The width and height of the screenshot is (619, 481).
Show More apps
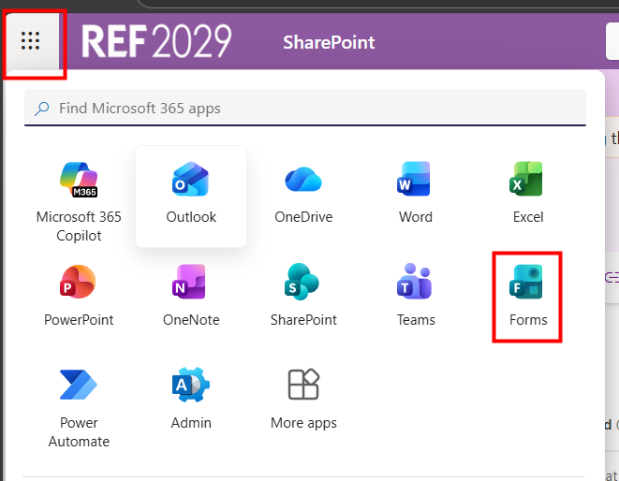303,399
